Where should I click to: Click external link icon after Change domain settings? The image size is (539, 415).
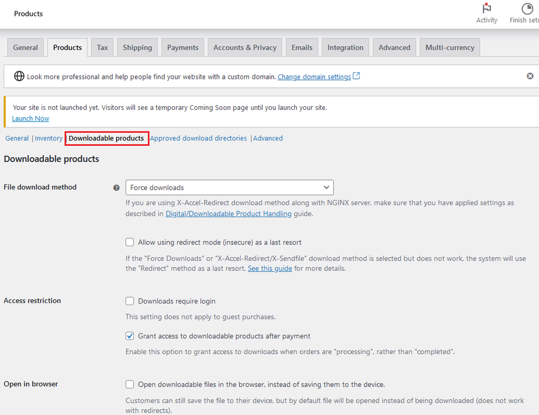pos(356,76)
